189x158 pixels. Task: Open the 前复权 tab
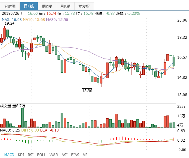point(84,6)
